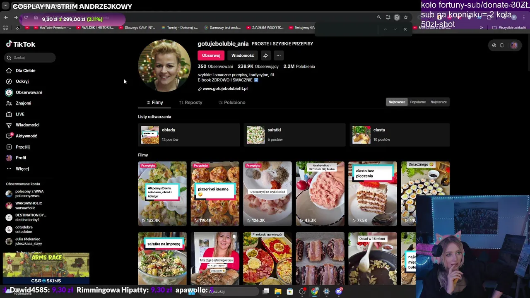Open LIVE section in sidebar

(x=15, y=114)
